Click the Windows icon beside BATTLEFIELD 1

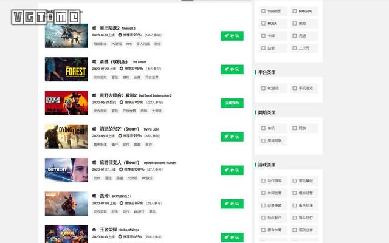tap(94, 196)
